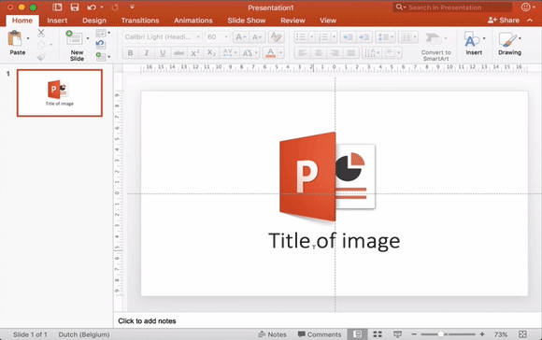Increase the list indent level

(364, 37)
